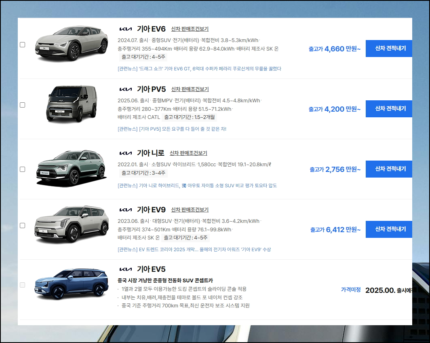Request 신차 견적내기 for EV6
430x343 pixels.
(x=389, y=48)
